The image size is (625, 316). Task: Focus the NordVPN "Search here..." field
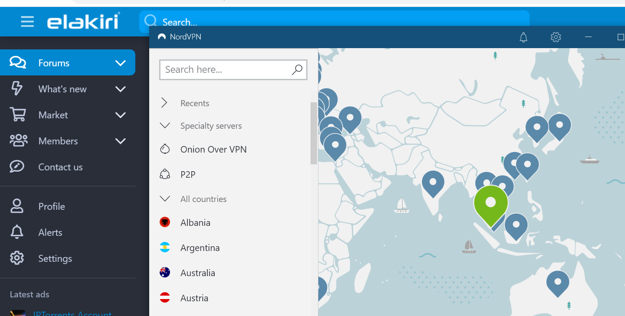233,70
